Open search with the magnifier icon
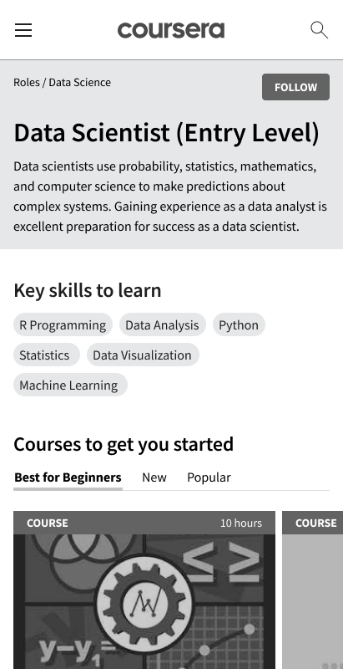The width and height of the screenshot is (343, 669). tap(319, 30)
